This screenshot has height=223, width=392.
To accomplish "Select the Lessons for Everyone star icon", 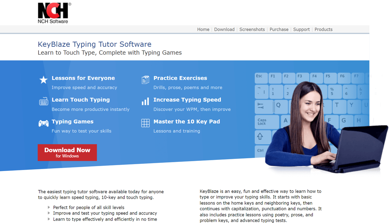I will (43, 80).
